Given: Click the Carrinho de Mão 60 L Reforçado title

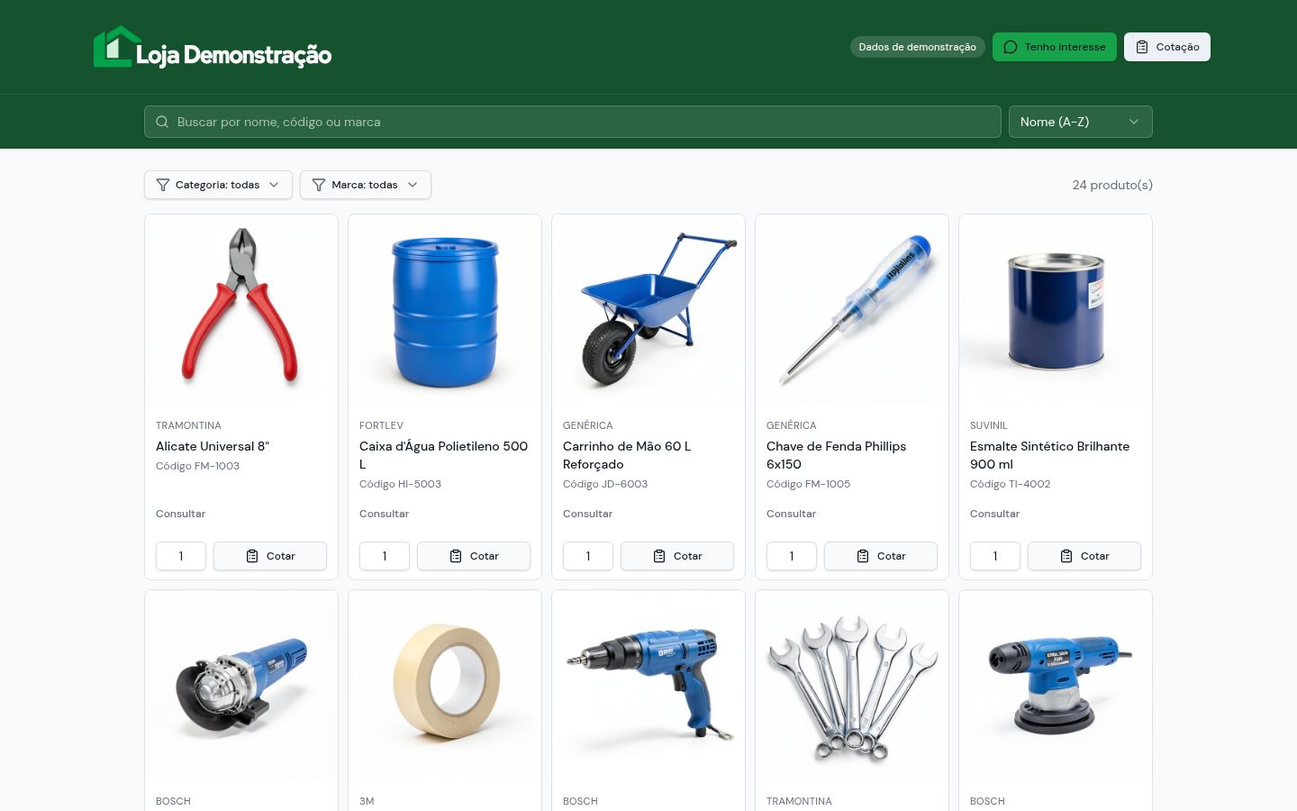Looking at the screenshot, I should 627,455.
